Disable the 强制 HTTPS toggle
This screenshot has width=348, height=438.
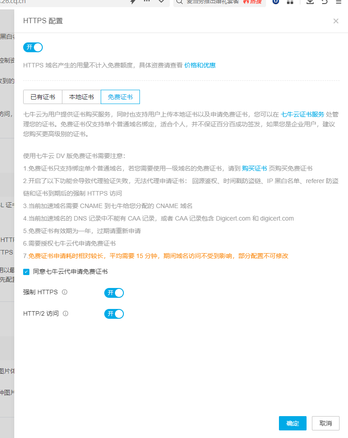click(114, 293)
